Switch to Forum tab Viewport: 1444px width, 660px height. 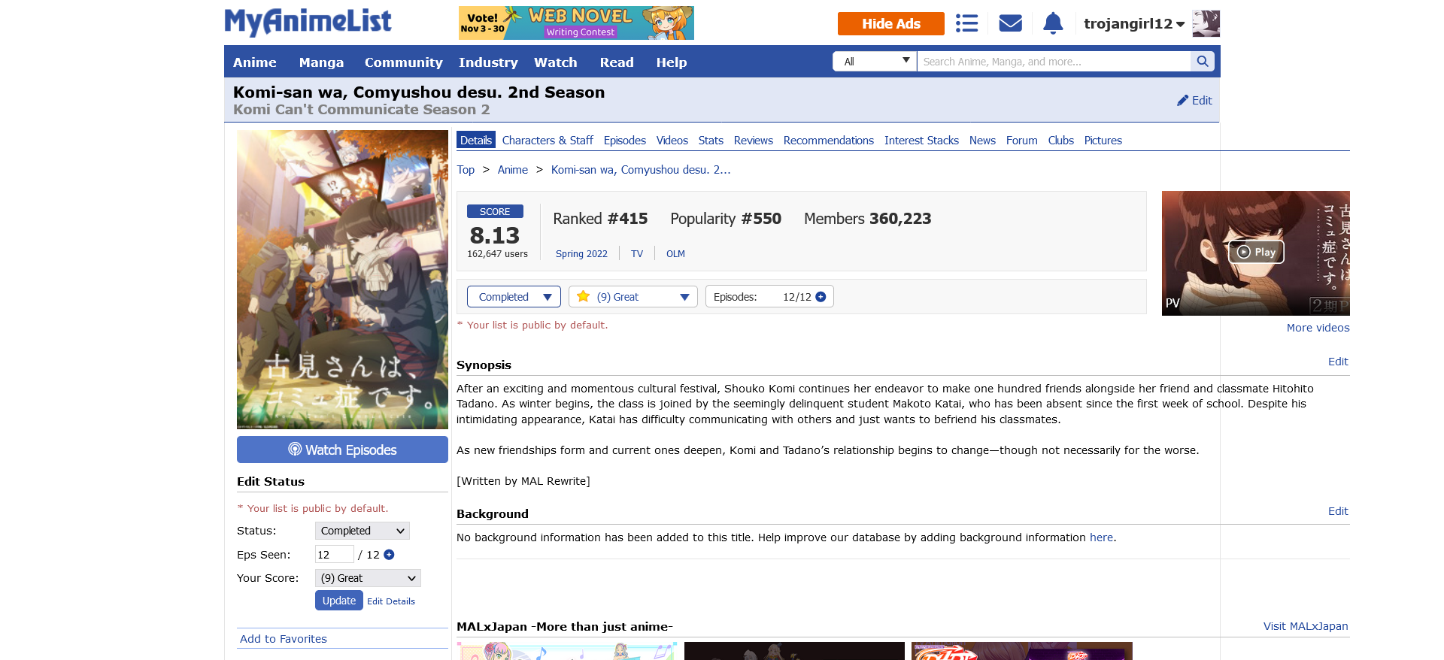click(1022, 141)
